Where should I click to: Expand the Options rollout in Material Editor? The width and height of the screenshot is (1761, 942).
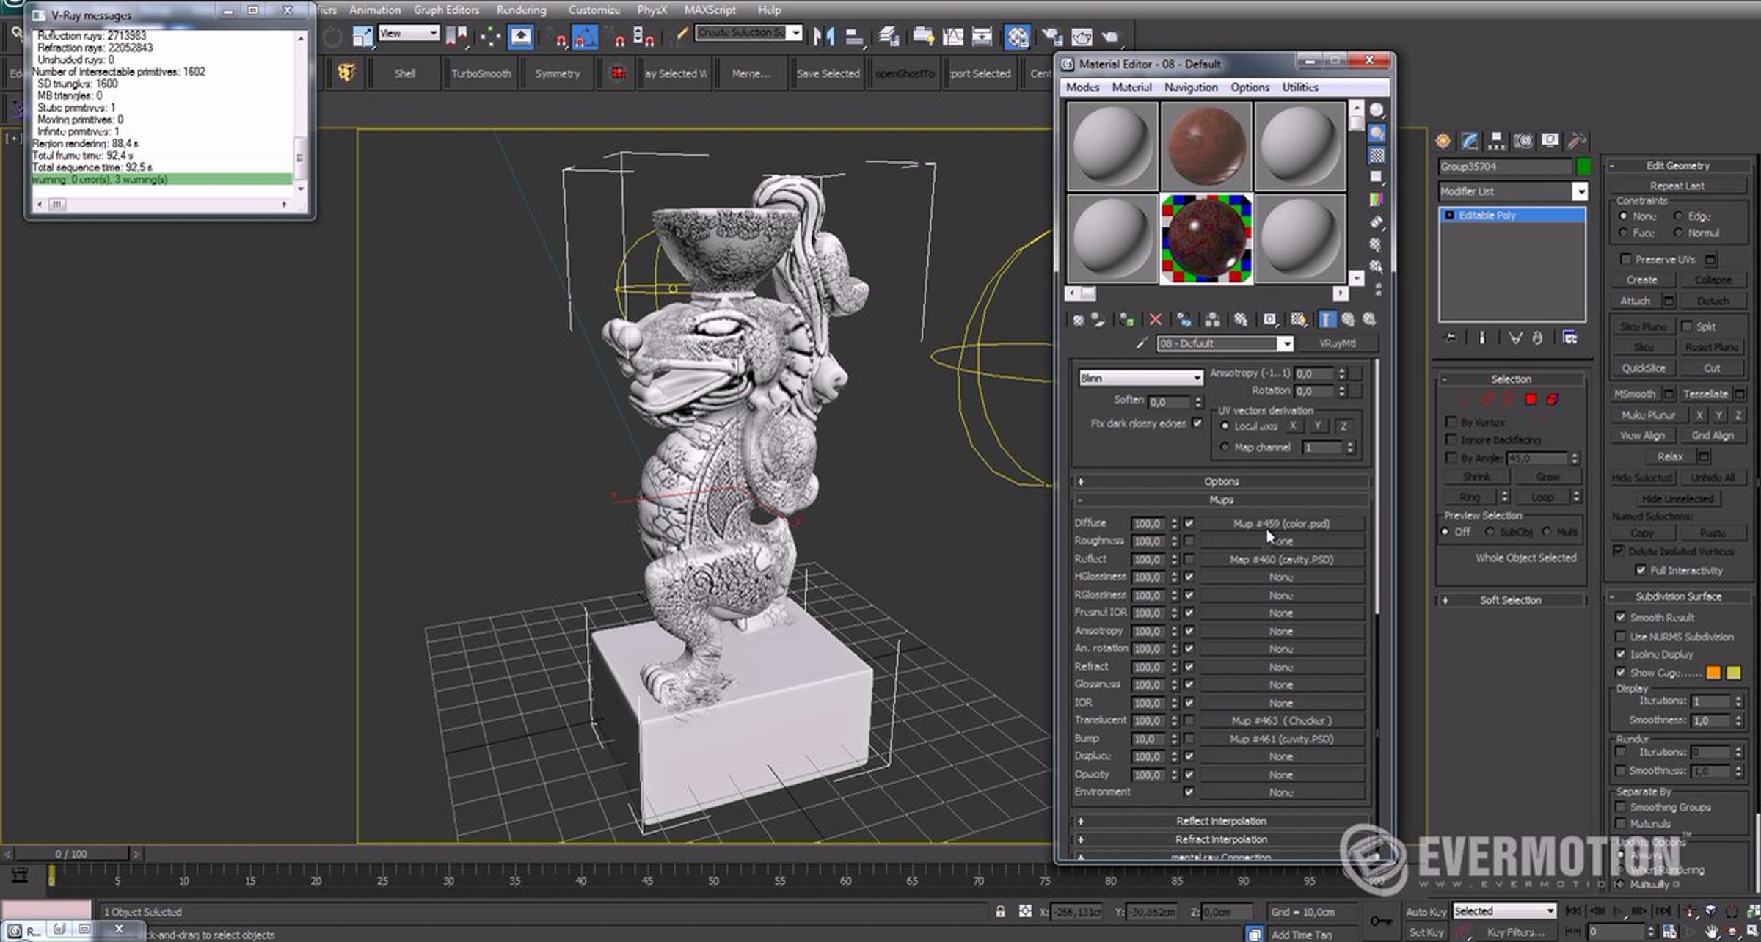pos(1220,481)
